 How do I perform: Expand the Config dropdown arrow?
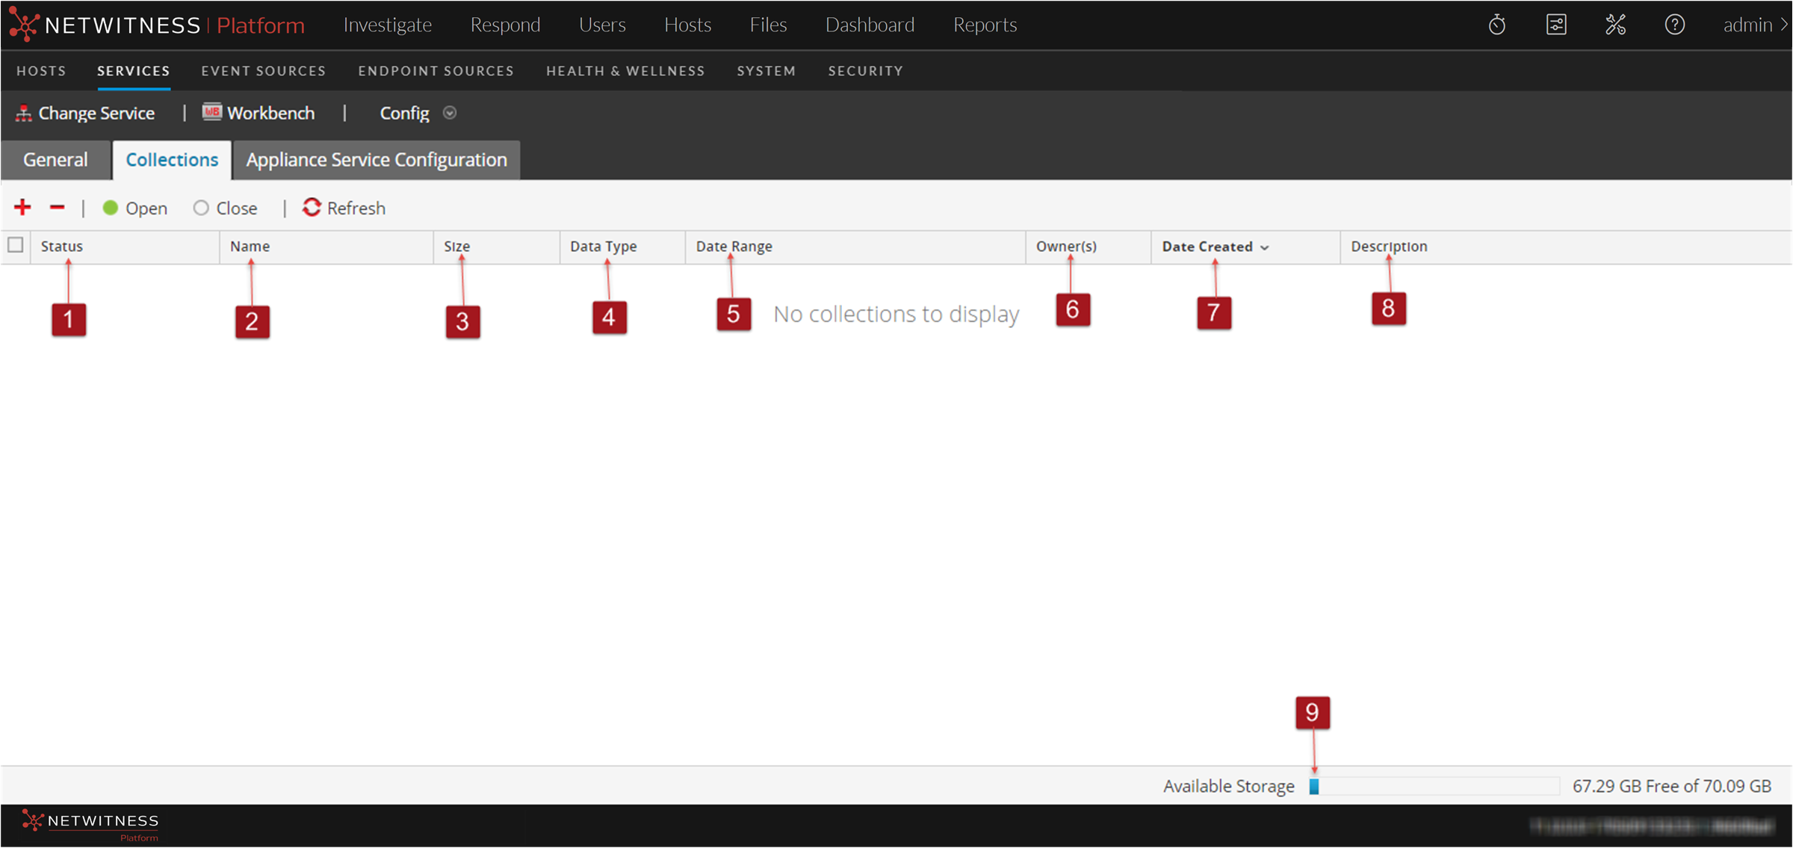pos(450,113)
